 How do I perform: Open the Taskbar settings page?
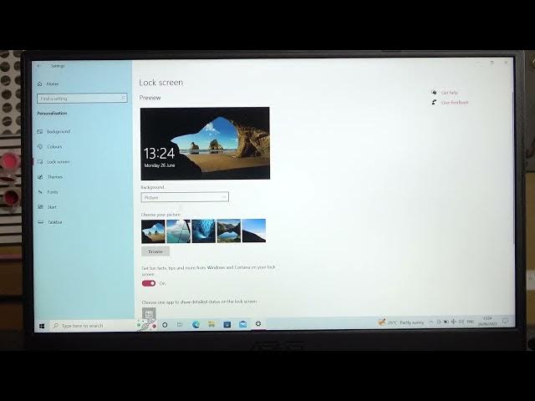[54, 222]
